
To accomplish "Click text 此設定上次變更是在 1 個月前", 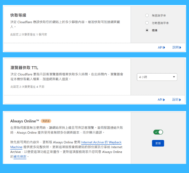I will pyautogui.click(x=29, y=35).
